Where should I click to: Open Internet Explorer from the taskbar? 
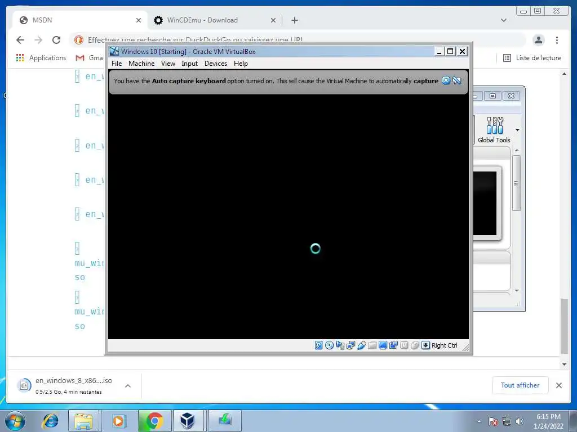point(50,421)
